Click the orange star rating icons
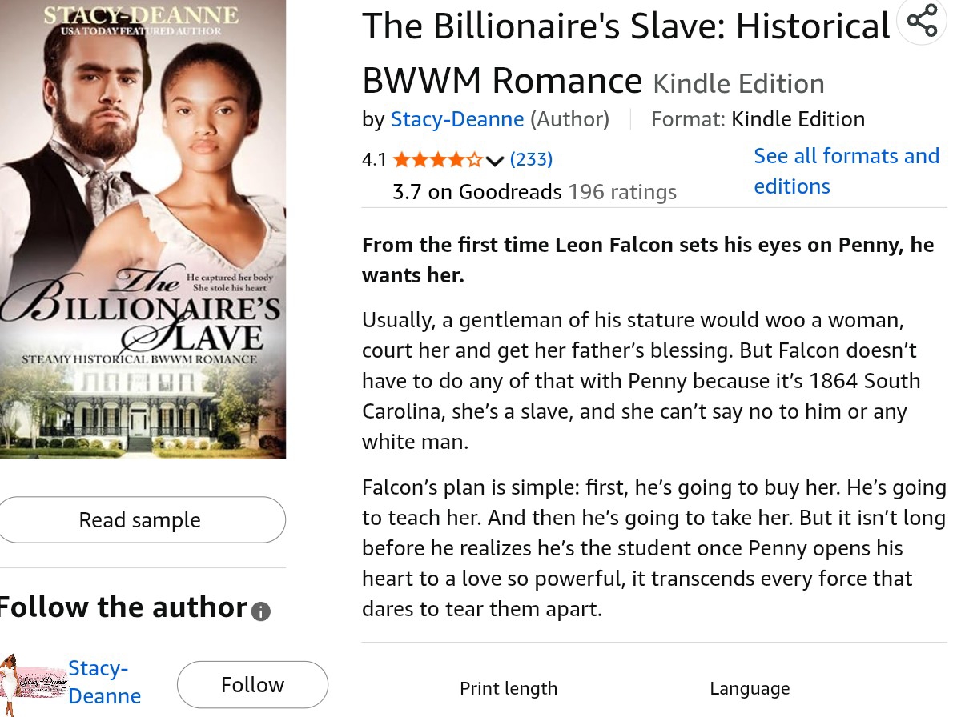This screenshot has width=961, height=717. 437,159
